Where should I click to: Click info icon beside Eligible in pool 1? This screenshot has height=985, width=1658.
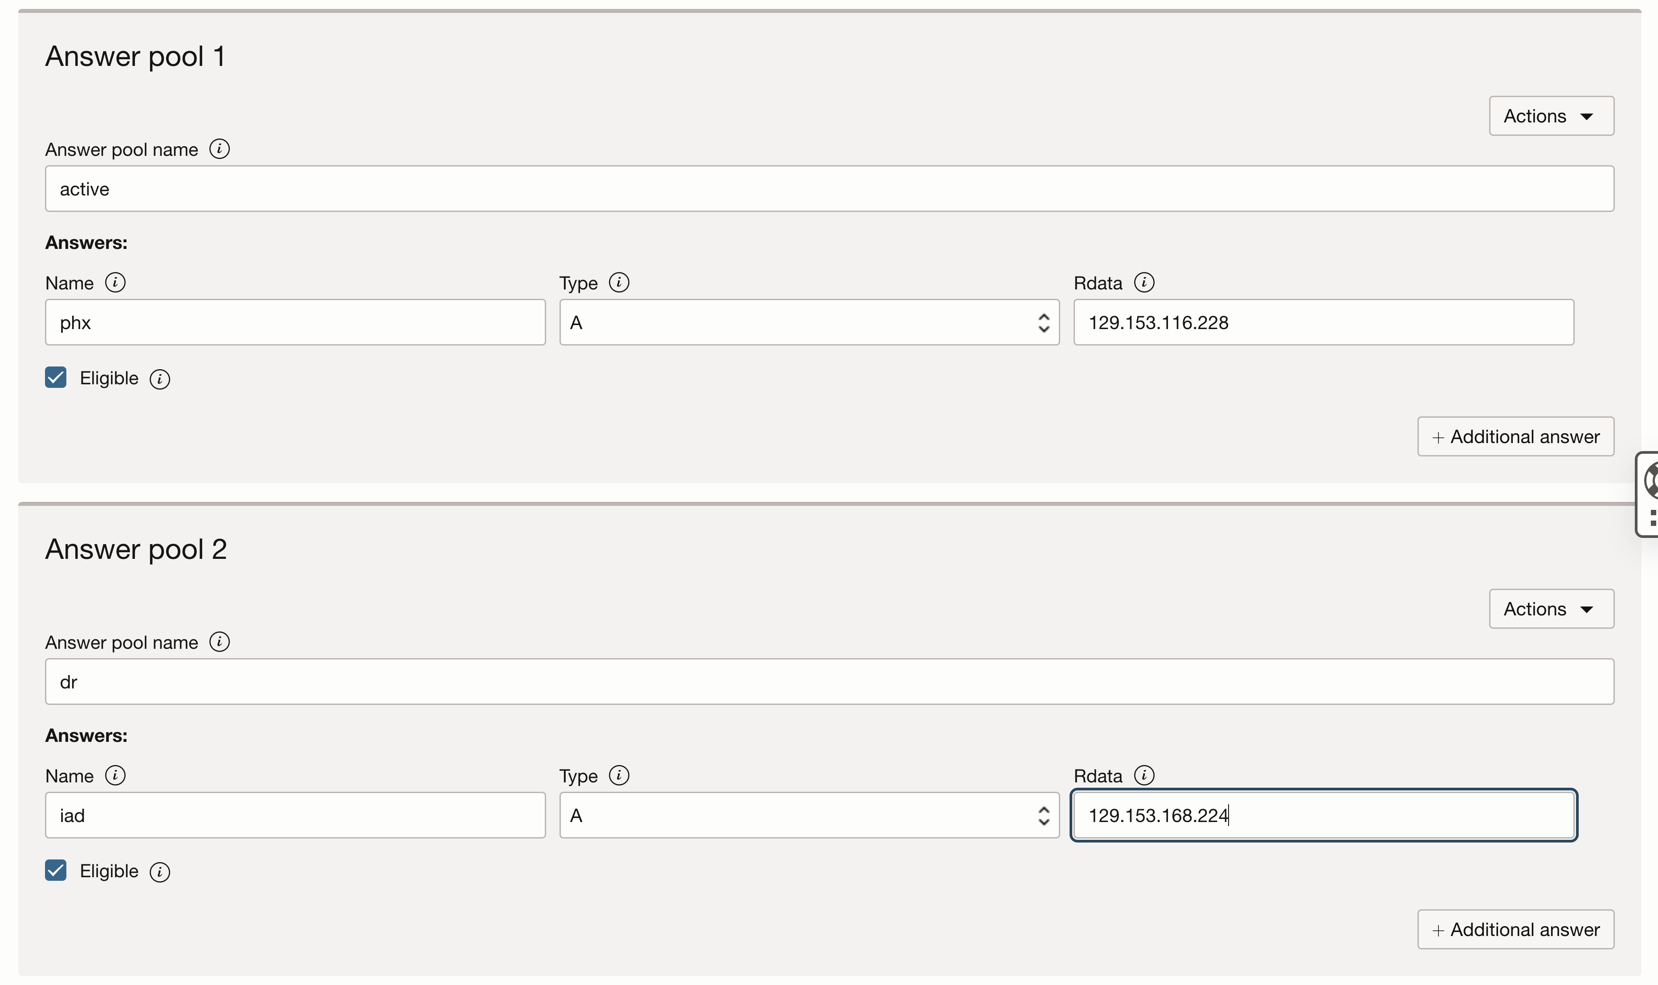159,379
